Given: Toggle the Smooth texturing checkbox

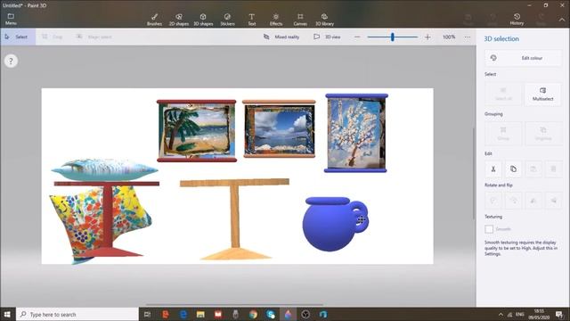Looking at the screenshot, I should (x=489, y=229).
